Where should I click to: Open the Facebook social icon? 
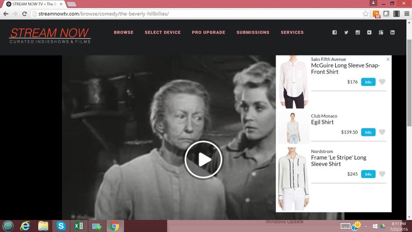coord(335,32)
